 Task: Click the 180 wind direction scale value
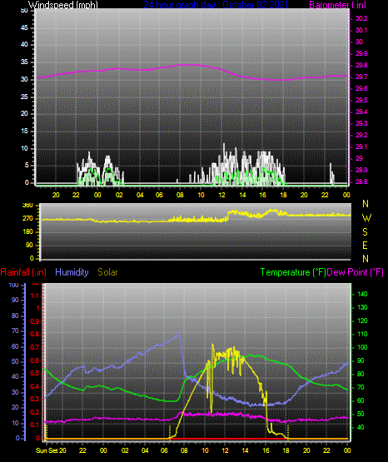(27, 232)
